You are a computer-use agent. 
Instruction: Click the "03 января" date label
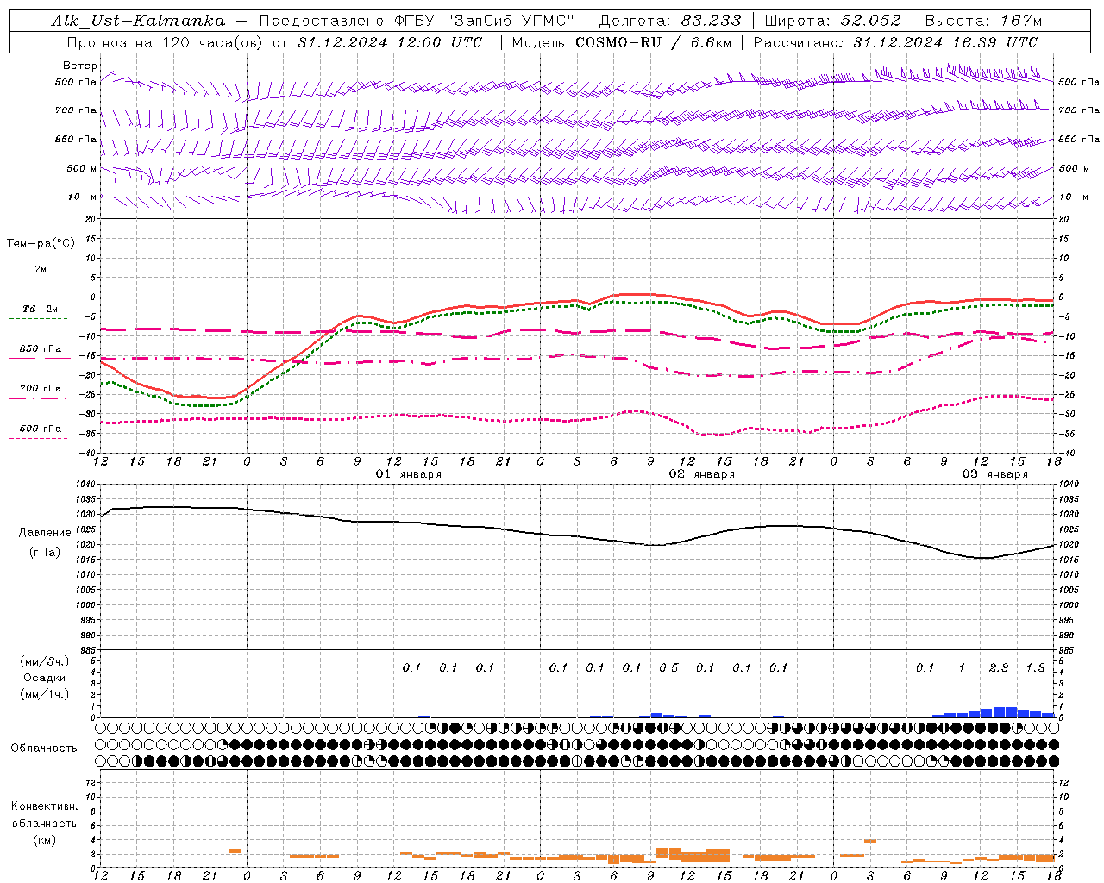tap(995, 474)
